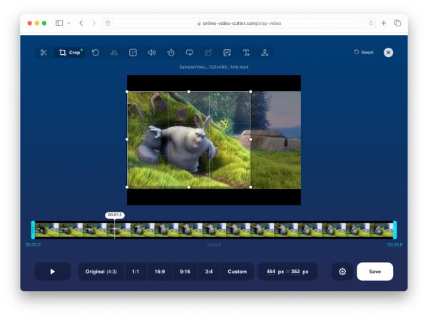Open the remove logo tool

coord(265,53)
